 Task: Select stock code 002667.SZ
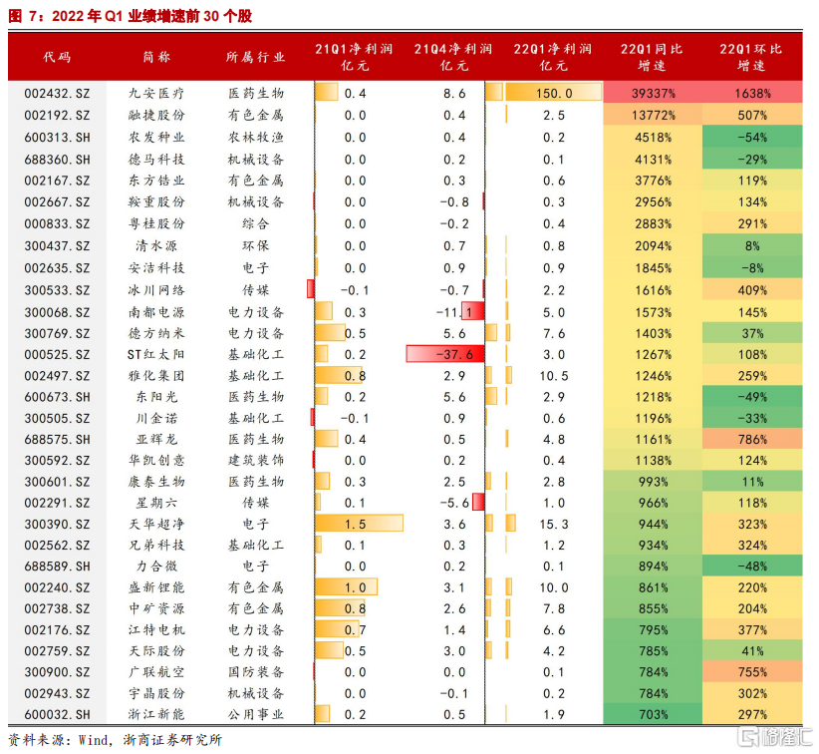coord(57,201)
